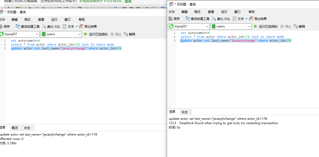Click left window title bar table icon

click(2, 12)
